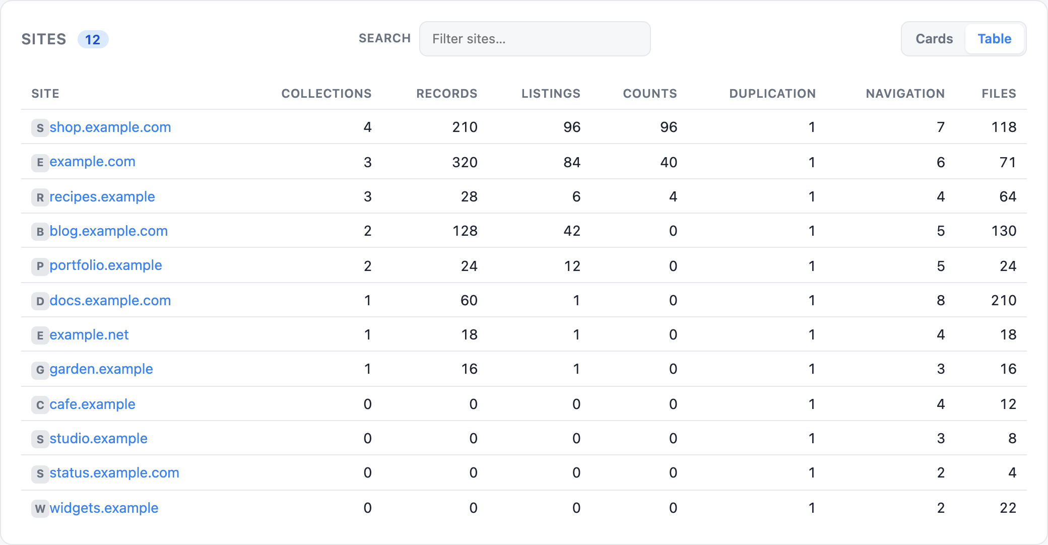Image resolution: width=1048 pixels, height=545 pixels.
Task: Click listings value 12 for portfolio.example
Action: pyautogui.click(x=572, y=266)
